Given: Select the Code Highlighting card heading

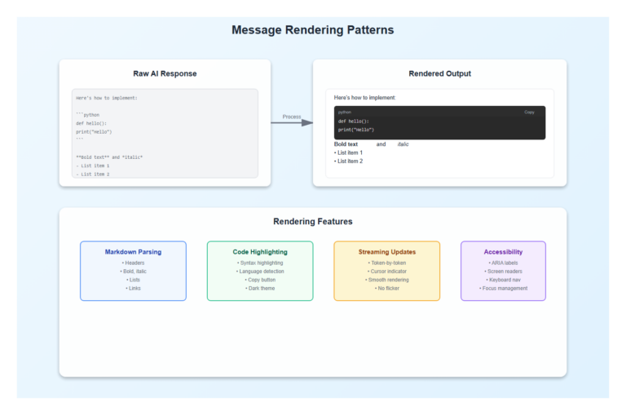Looking at the screenshot, I should point(260,252).
